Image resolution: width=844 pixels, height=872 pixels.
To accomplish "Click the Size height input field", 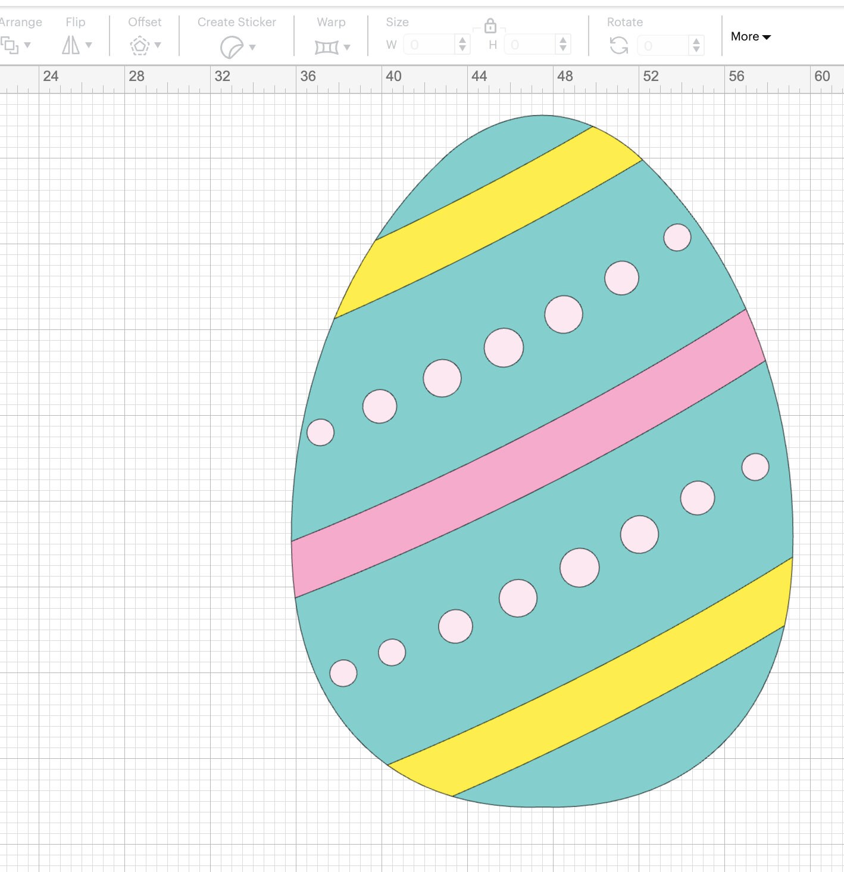I will point(530,45).
